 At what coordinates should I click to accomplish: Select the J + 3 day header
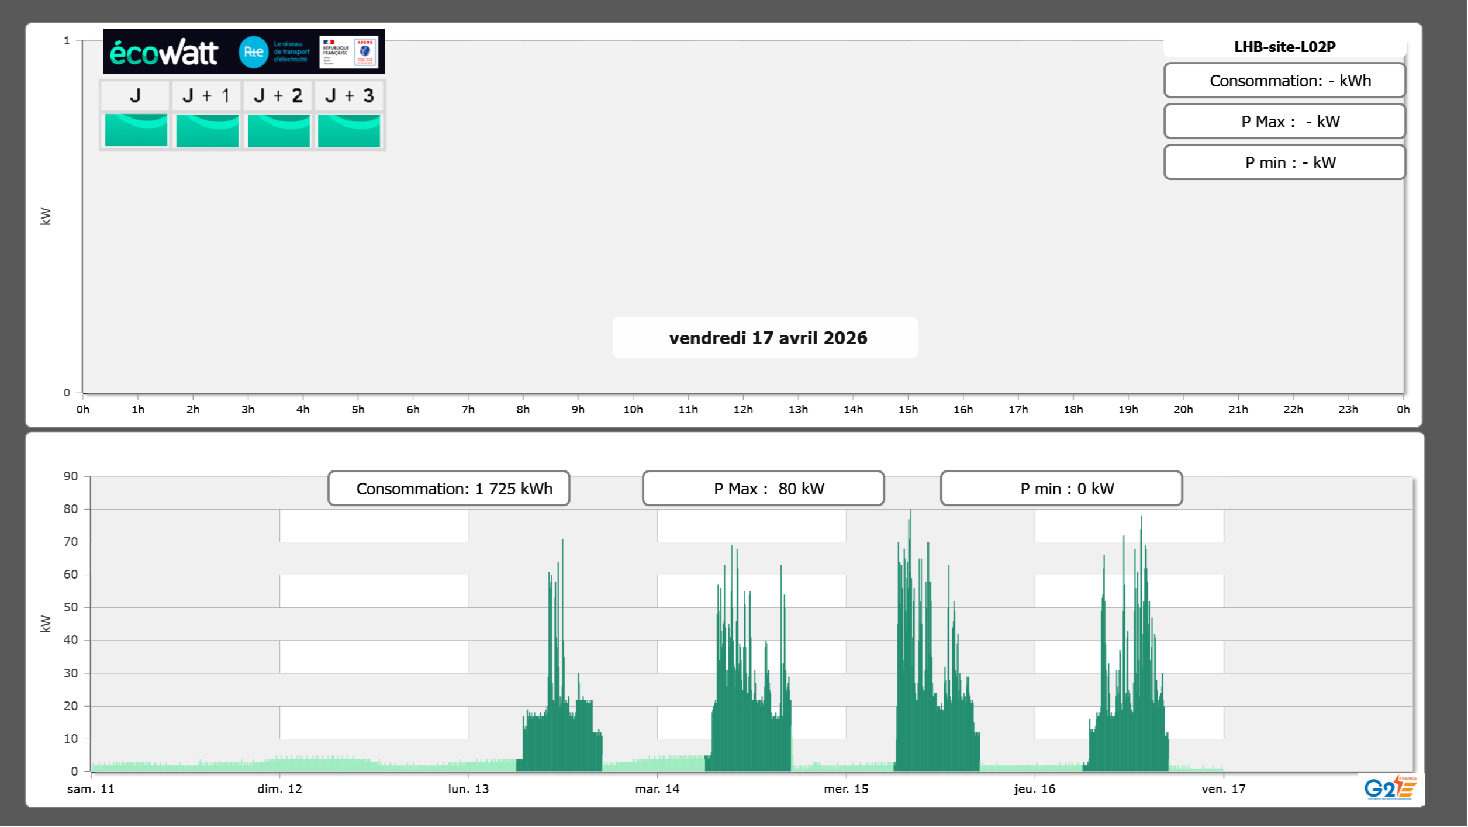[349, 95]
